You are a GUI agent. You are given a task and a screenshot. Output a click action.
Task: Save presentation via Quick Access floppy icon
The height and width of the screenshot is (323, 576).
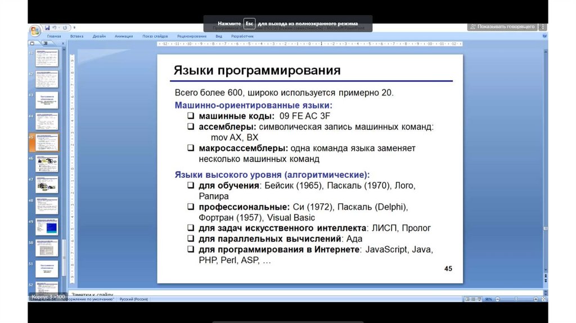click(x=47, y=28)
